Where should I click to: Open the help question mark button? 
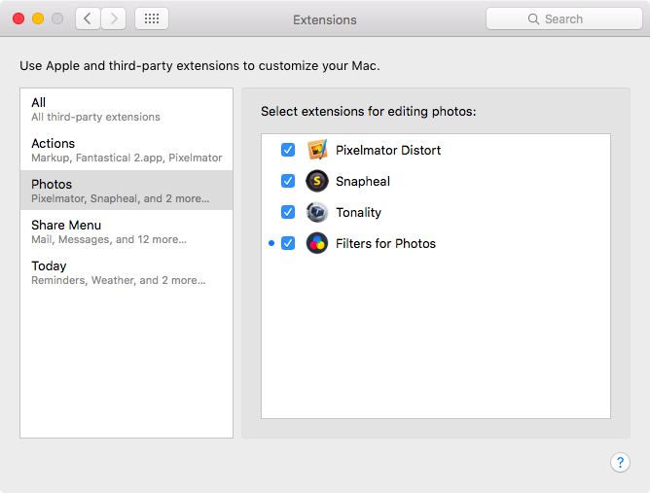tap(620, 462)
